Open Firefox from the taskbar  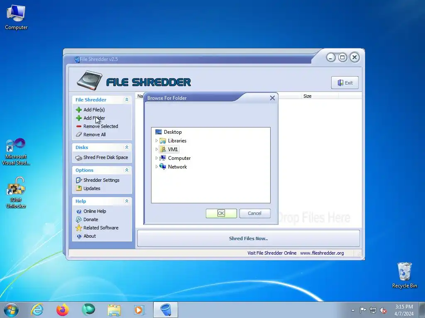63,310
